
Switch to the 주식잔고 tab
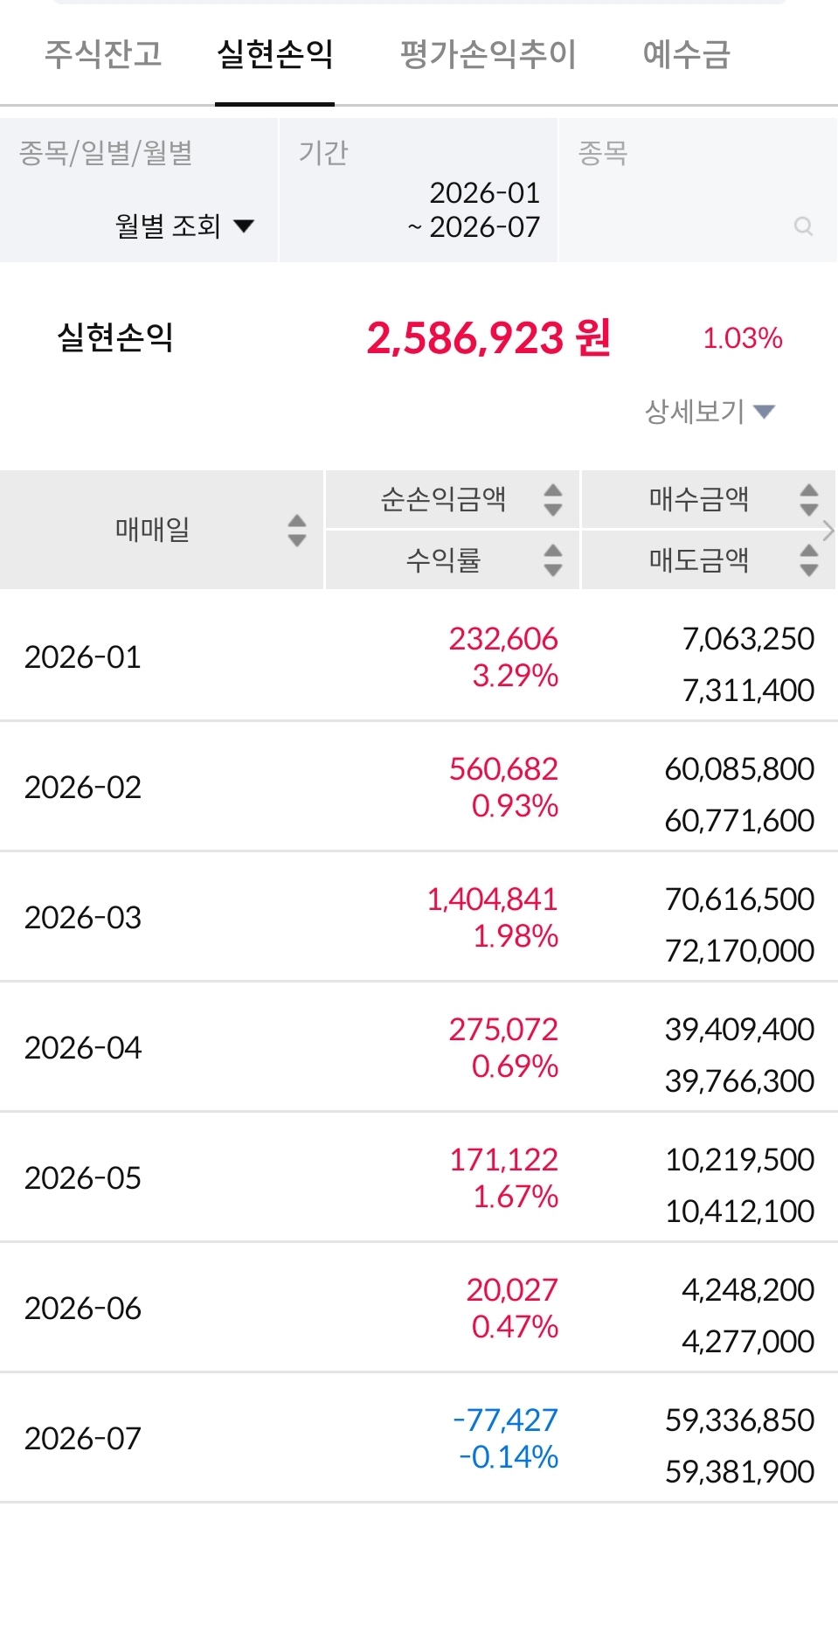pyautogui.click(x=103, y=54)
